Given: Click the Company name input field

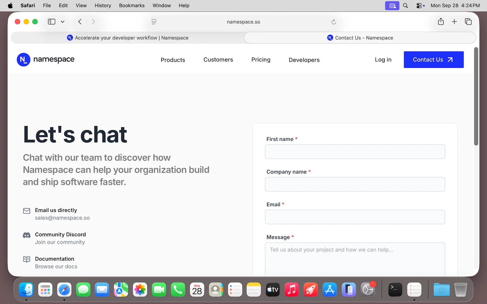Looking at the screenshot, I should pos(355,184).
